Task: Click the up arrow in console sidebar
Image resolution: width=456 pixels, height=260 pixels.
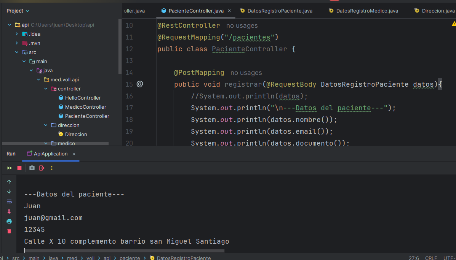Action: pyautogui.click(x=9, y=182)
